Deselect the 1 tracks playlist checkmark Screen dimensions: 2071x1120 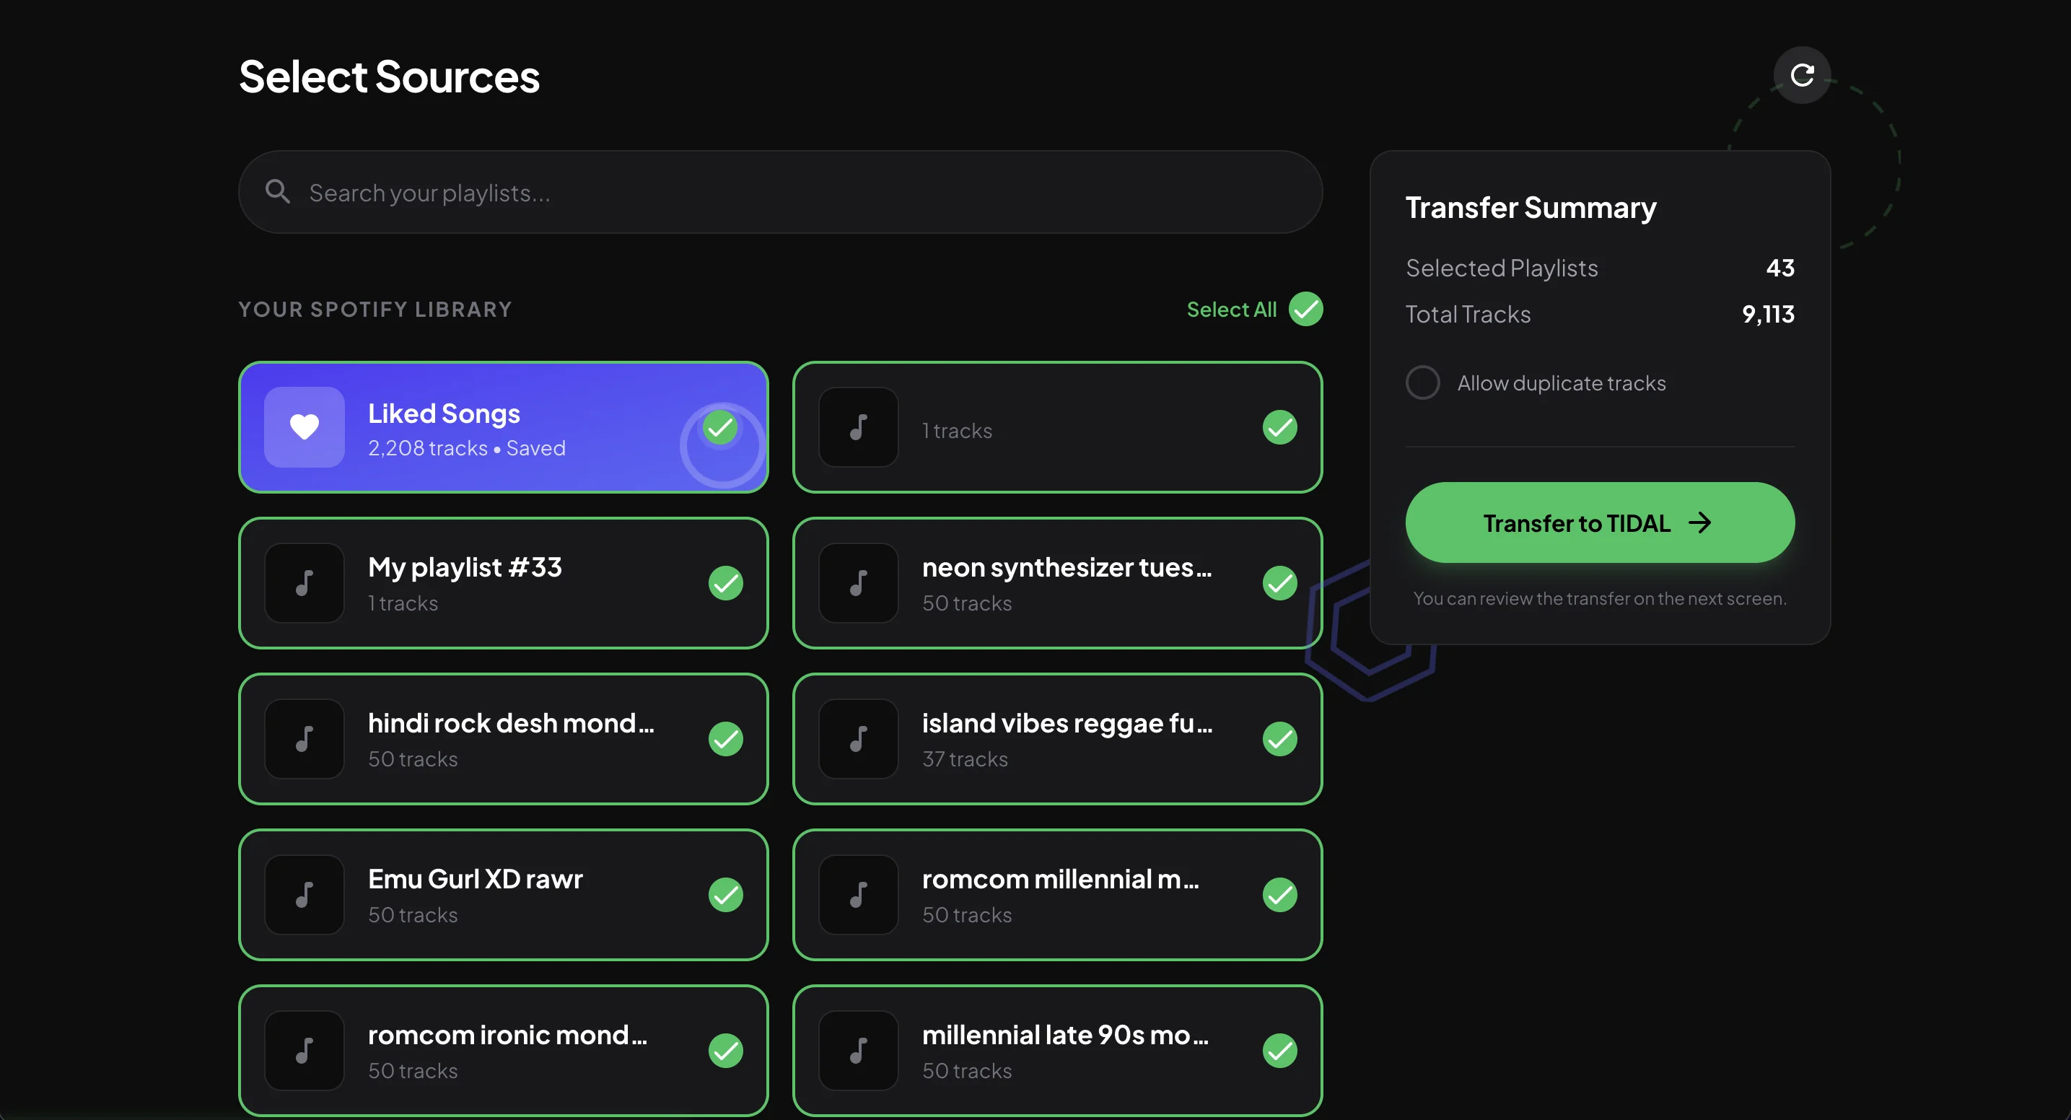point(1279,427)
